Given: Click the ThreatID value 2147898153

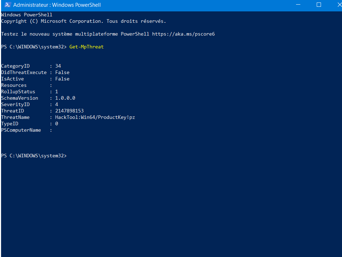Looking at the screenshot, I should 69,111.
